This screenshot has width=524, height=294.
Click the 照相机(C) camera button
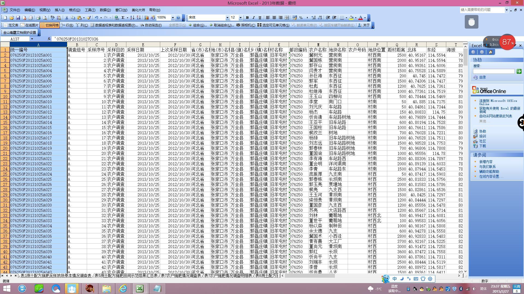click(x=246, y=25)
